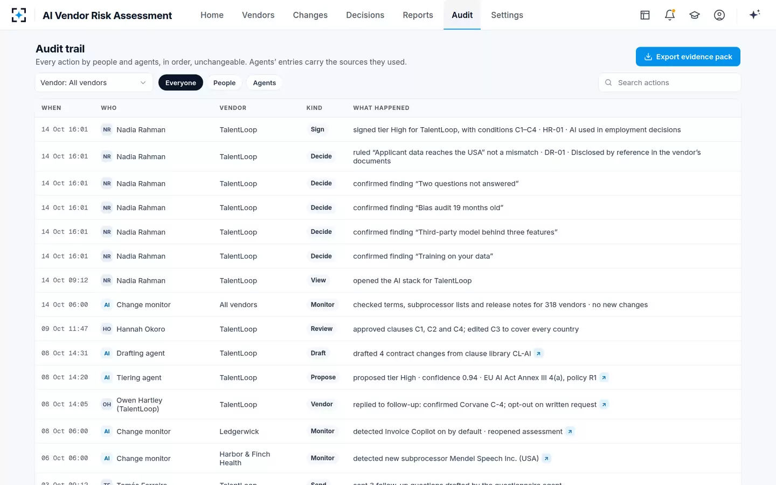Click the KIND column header
The width and height of the screenshot is (776, 485).
pyautogui.click(x=314, y=108)
